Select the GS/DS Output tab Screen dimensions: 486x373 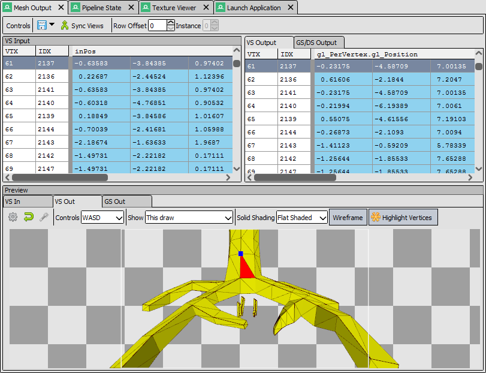316,43
